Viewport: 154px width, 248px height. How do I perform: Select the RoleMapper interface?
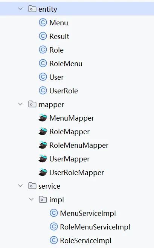69,132
